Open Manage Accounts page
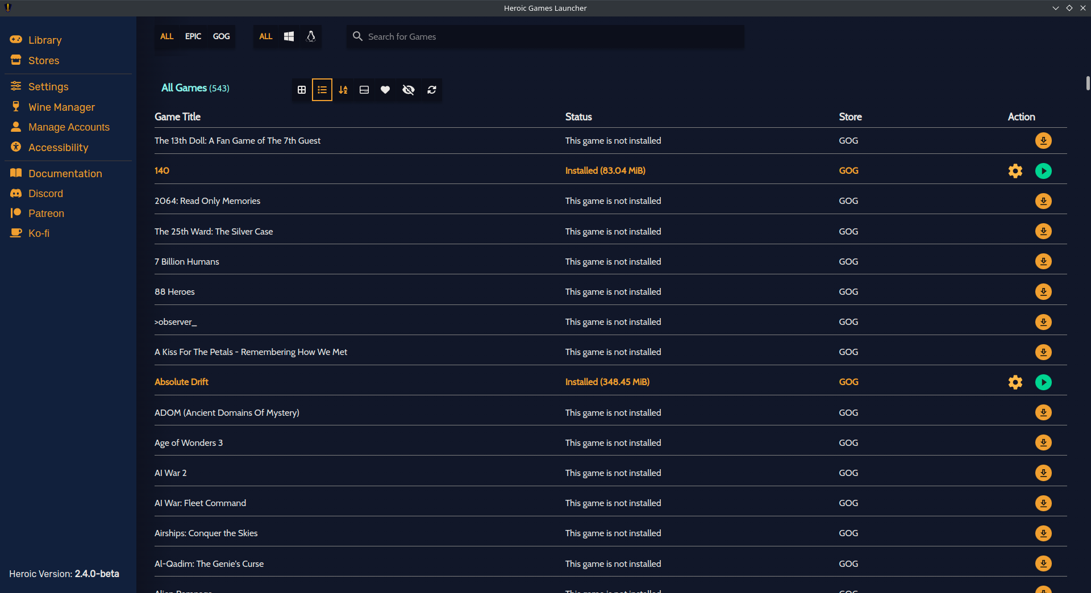1091x593 pixels. tap(69, 127)
